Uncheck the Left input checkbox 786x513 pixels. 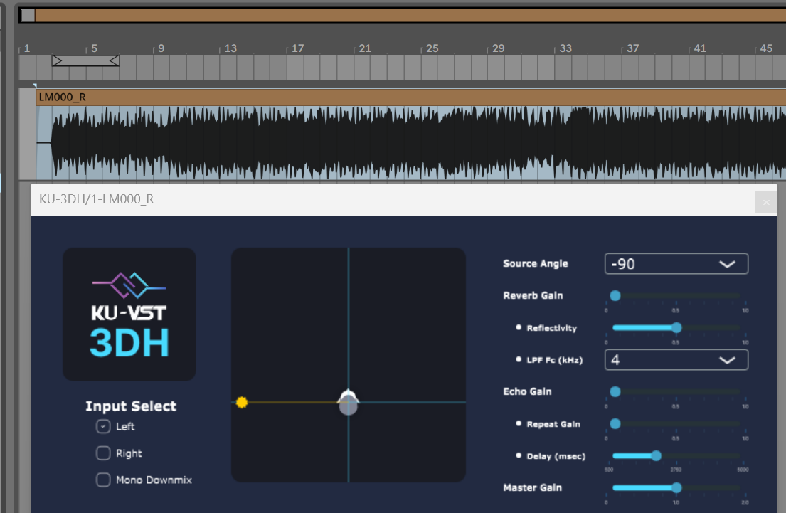[103, 427]
